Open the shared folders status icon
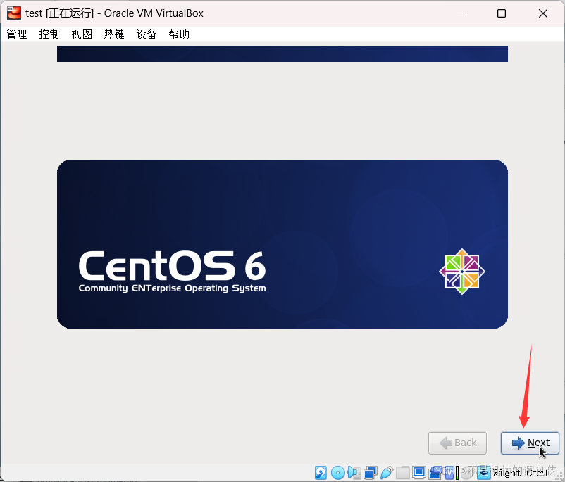 coord(403,472)
